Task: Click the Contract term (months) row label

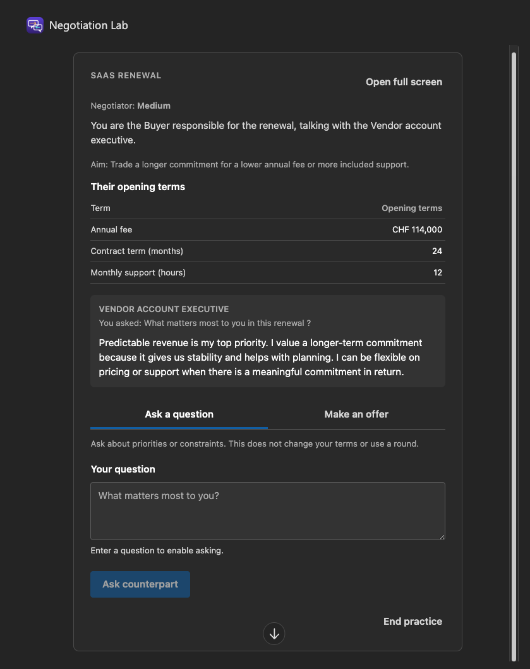Action: pyautogui.click(x=137, y=251)
